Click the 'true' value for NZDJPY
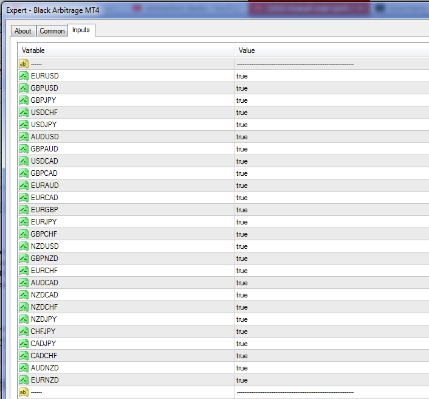Image resolution: width=429 pixels, height=399 pixels. point(242,319)
